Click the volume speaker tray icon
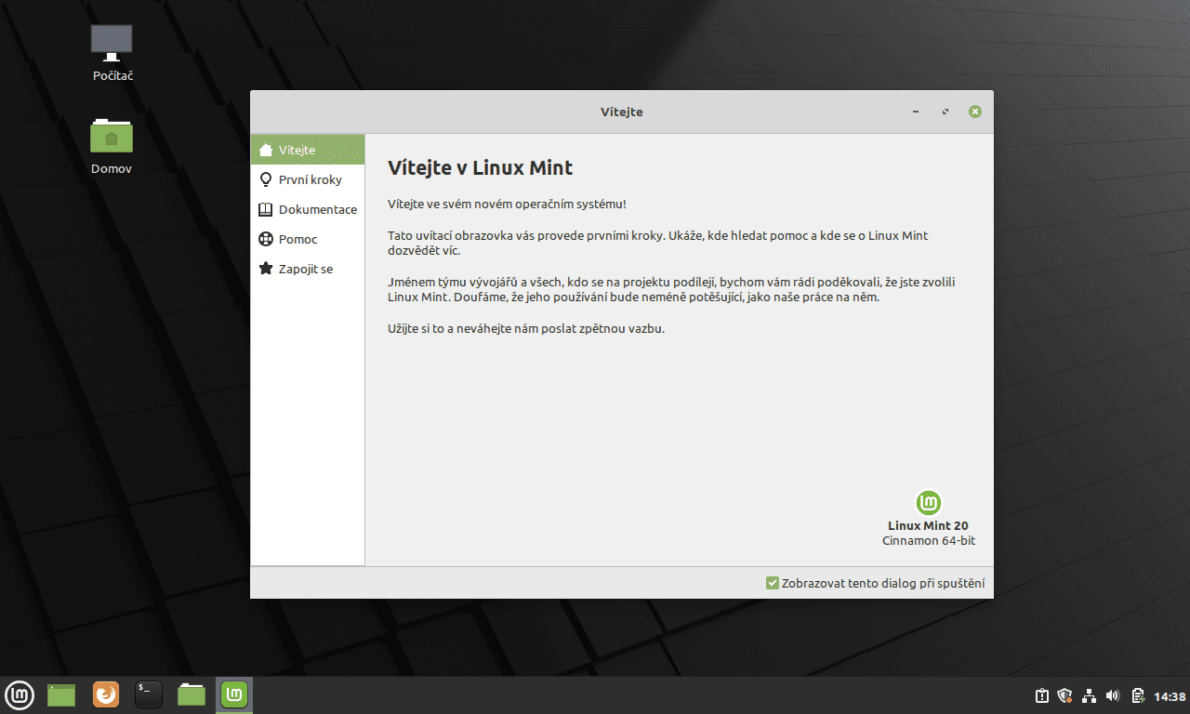Viewport: 1190px width, 714px height. 1112,694
